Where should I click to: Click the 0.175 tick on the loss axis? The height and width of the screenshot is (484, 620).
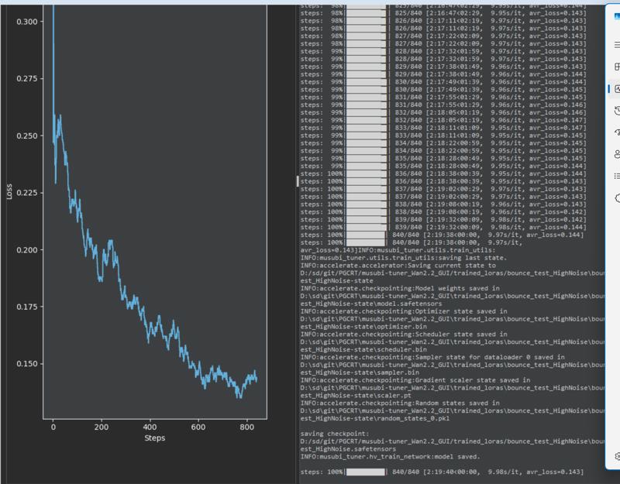pyautogui.click(x=27, y=307)
